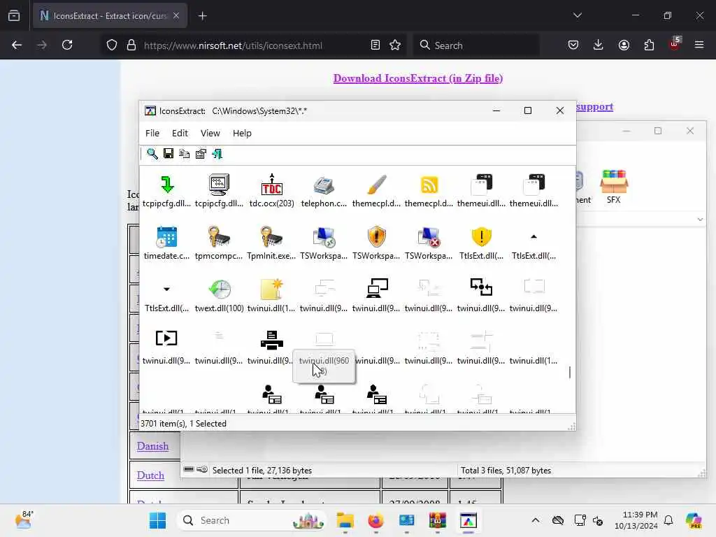Click the support link behind the window
716x537 pixels.
point(594,106)
